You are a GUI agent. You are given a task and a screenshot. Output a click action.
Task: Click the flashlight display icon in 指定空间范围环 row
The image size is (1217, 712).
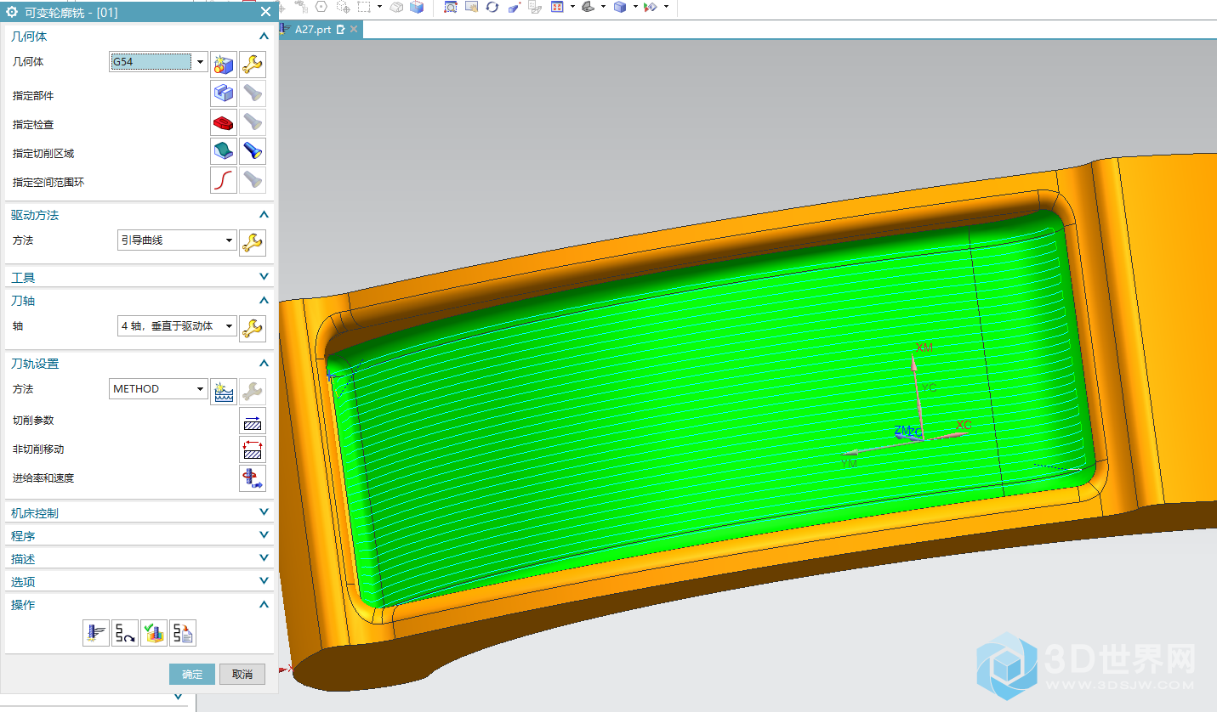pyautogui.click(x=253, y=181)
